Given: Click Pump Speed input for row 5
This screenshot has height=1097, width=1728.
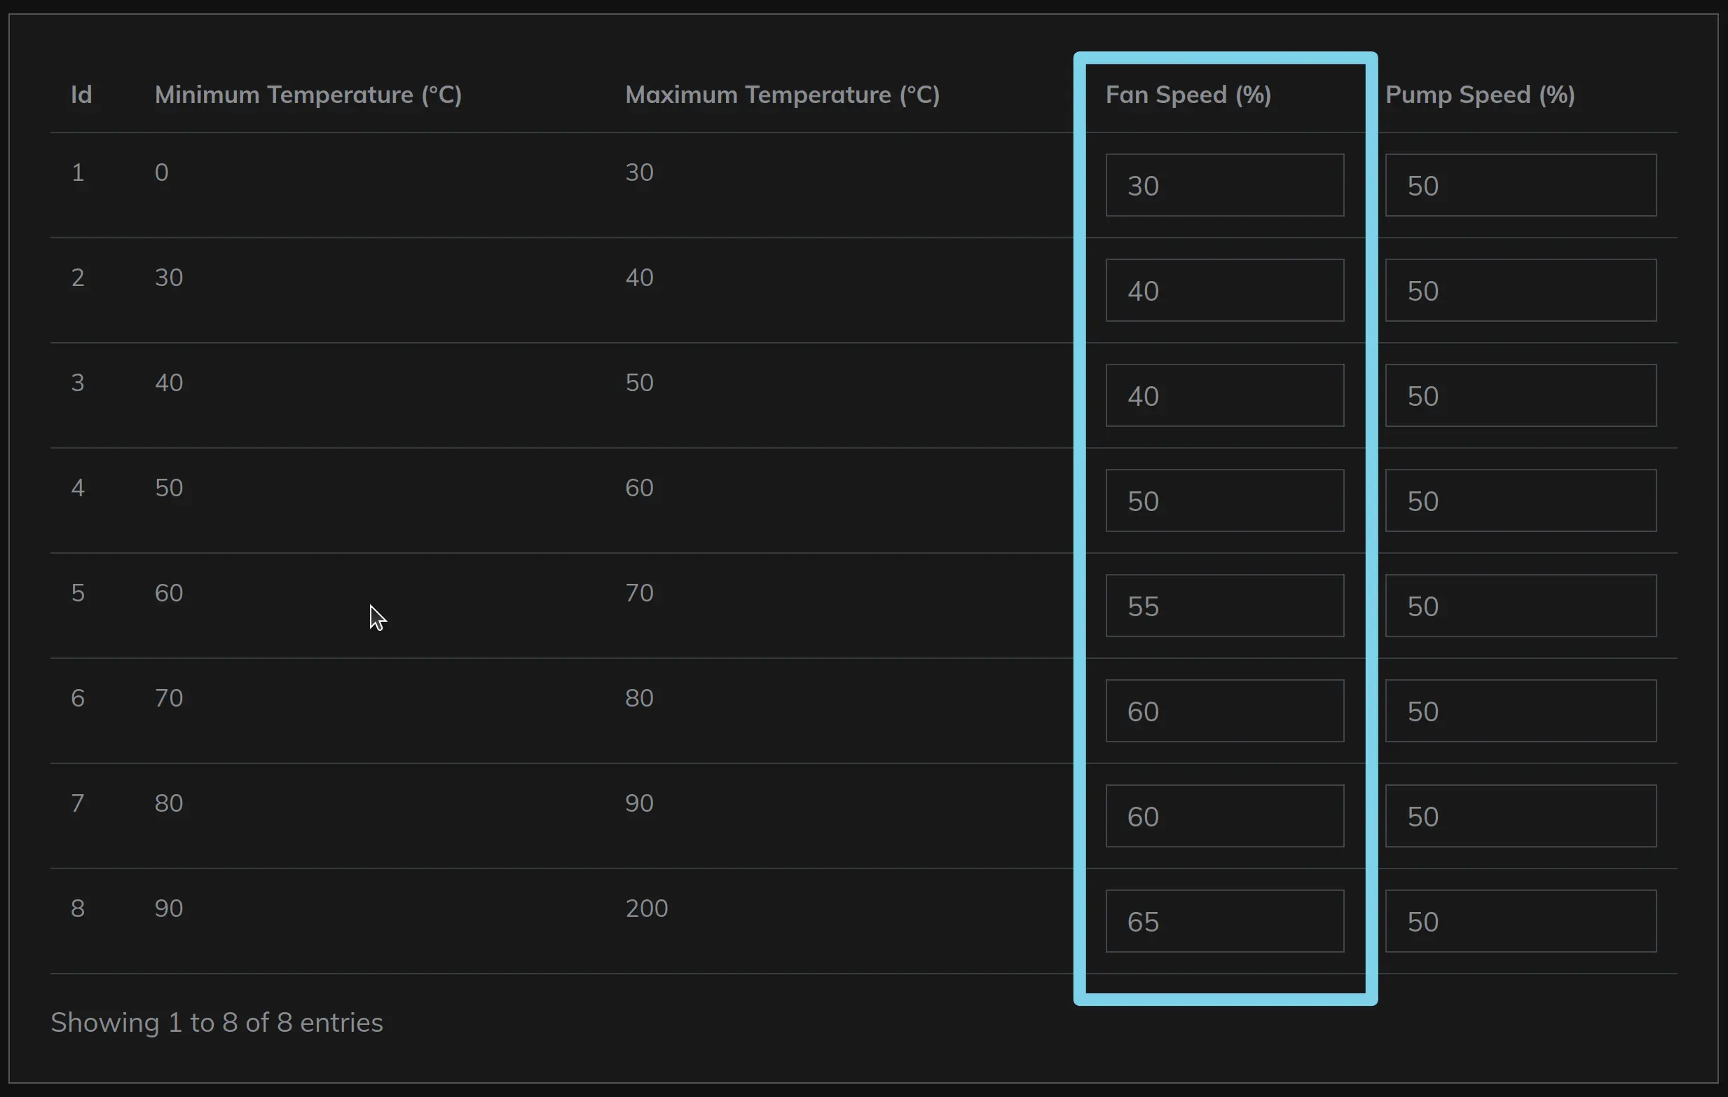Looking at the screenshot, I should (1520, 605).
